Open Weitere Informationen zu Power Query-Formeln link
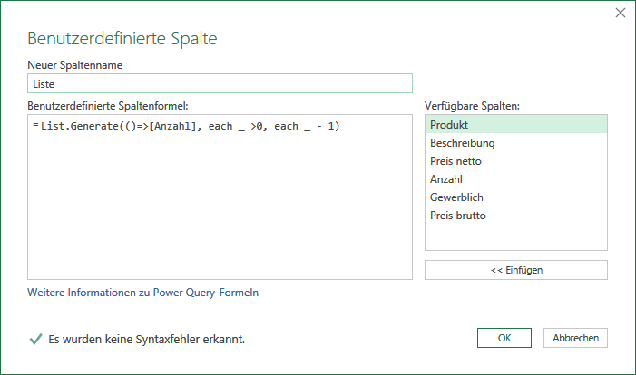Viewport: 636px width, 375px height. pos(142,293)
